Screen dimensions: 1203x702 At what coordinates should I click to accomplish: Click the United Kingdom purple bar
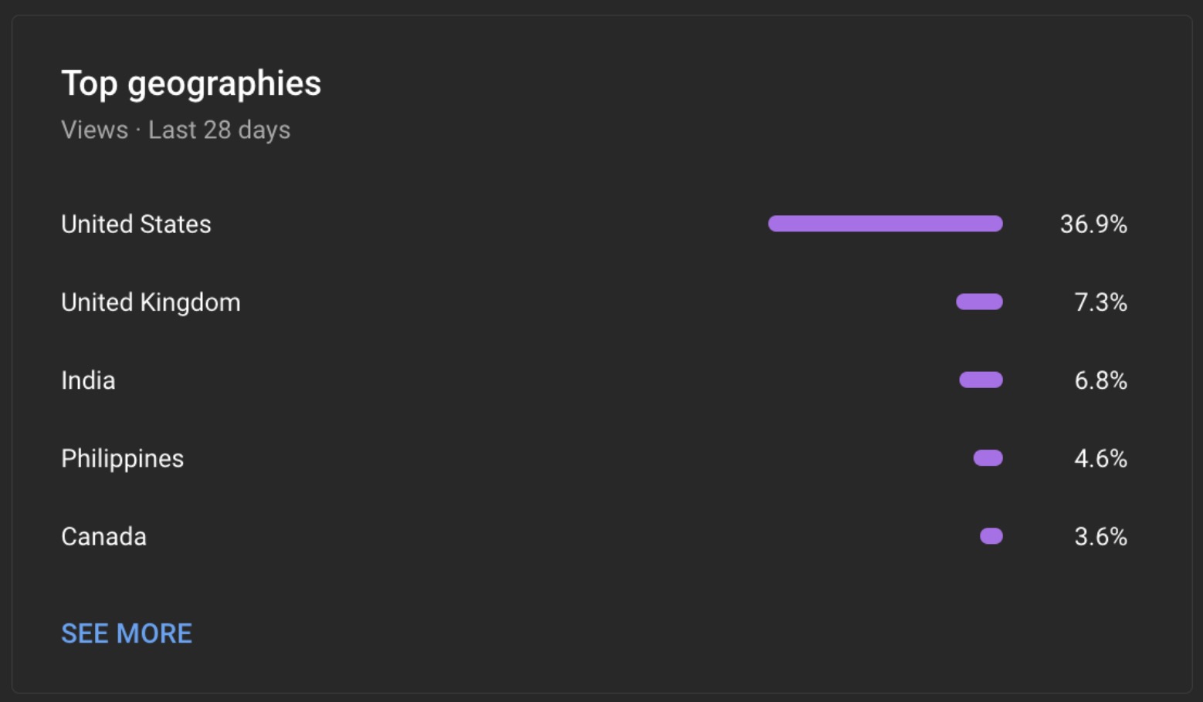979,302
